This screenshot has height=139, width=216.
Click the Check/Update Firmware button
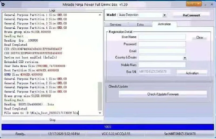point(163,94)
